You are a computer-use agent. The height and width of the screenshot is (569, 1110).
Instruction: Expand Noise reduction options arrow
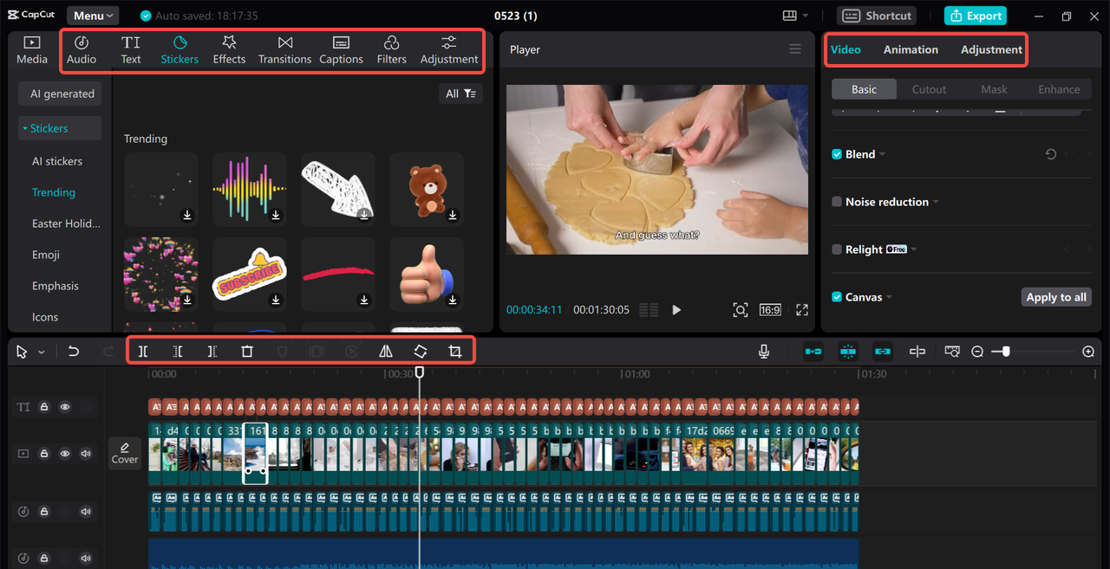[x=937, y=202]
